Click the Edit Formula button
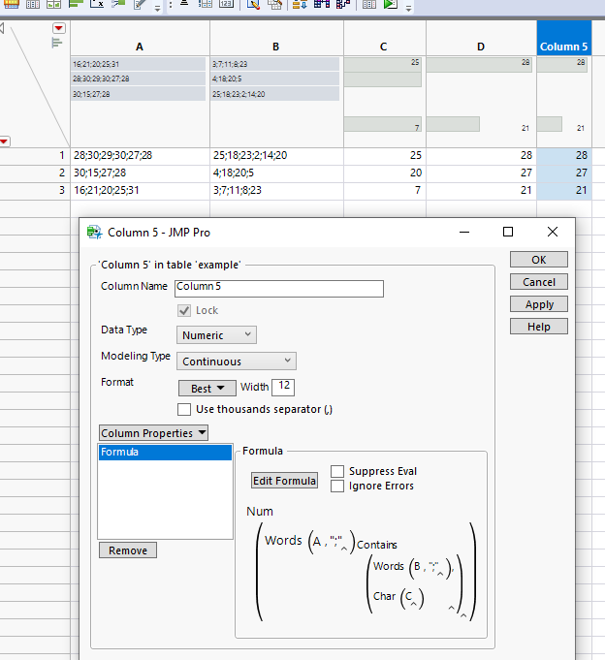 point(285,481)
